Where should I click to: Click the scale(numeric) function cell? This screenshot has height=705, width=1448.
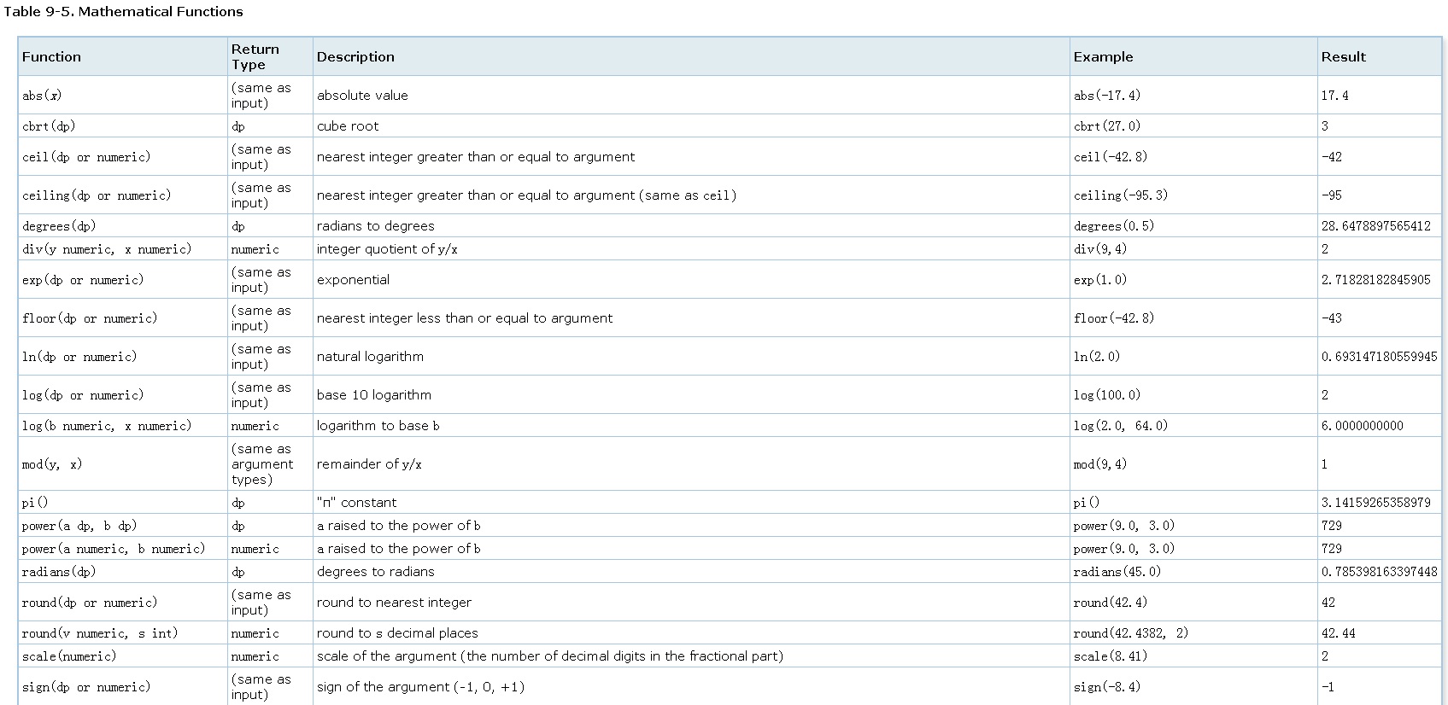[69, 656]
